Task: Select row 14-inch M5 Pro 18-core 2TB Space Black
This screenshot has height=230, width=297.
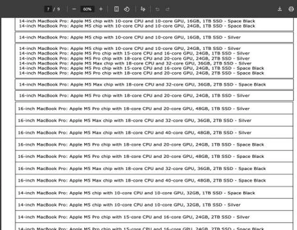Action: click(x=141, y=73)
